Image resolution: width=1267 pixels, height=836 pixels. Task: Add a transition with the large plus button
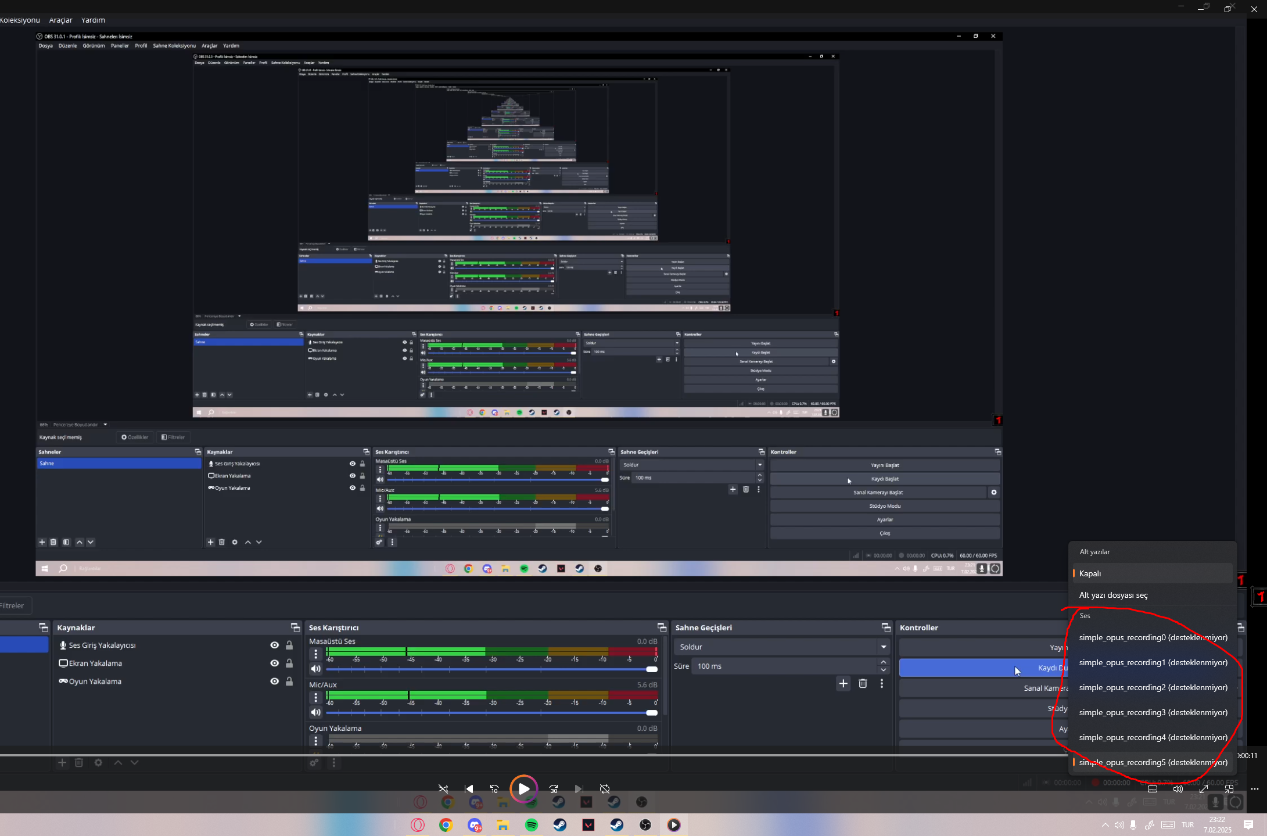point(844,684)
